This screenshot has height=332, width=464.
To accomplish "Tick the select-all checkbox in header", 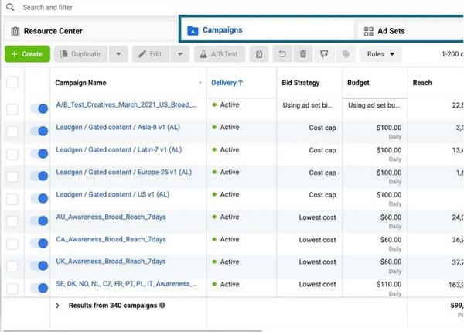I will click(12, 83).
